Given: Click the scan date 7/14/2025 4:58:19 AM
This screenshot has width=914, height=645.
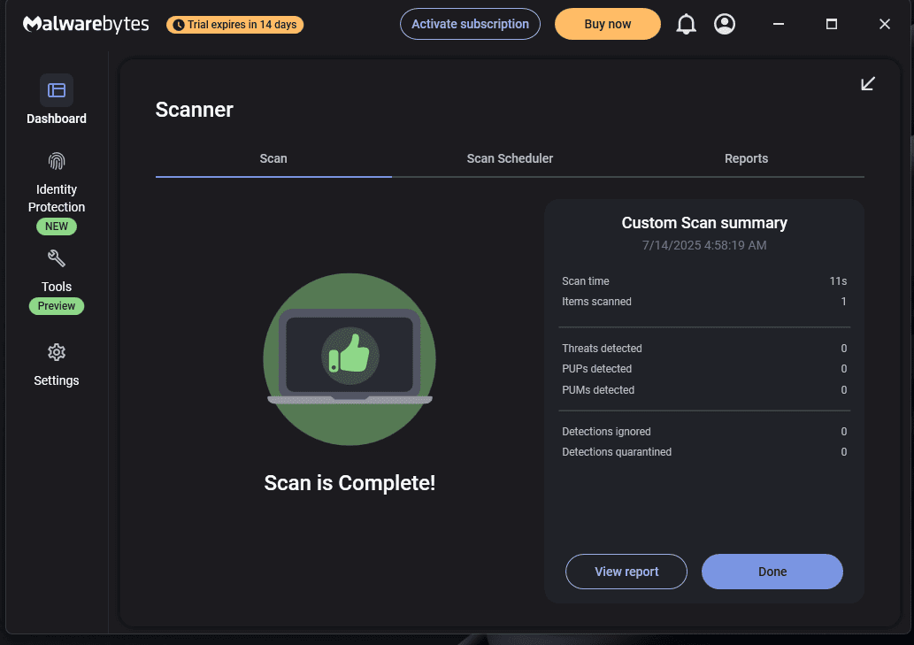Looking at the screenshot, I should tap(704, 245).
